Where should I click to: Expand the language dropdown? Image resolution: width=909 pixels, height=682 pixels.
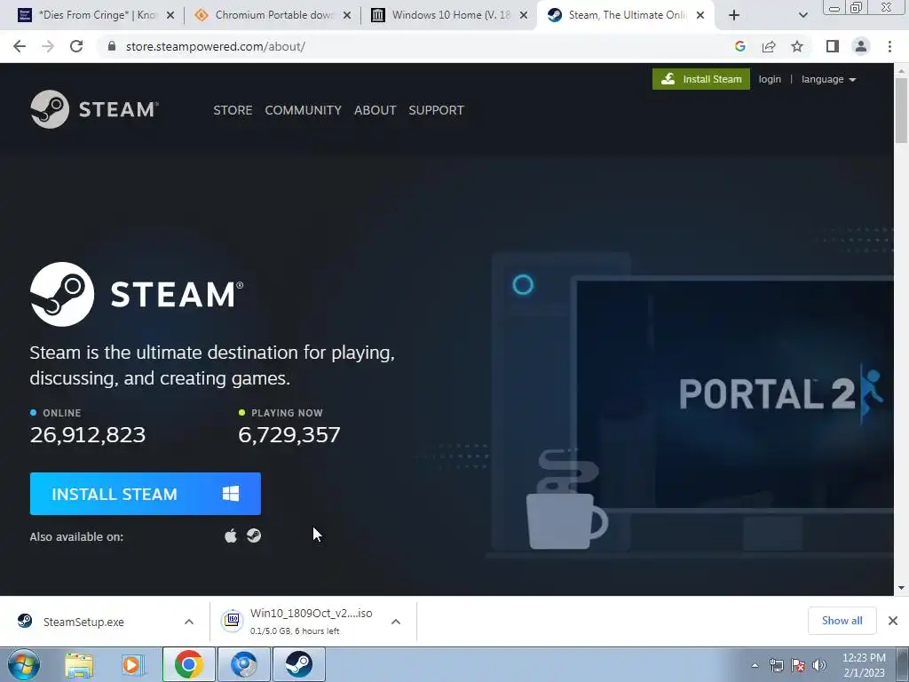[x=828, y=79]
